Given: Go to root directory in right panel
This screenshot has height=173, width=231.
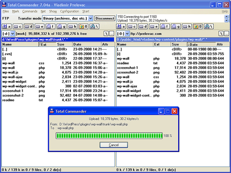Looking at the screenshot, I should click(221, 34).
